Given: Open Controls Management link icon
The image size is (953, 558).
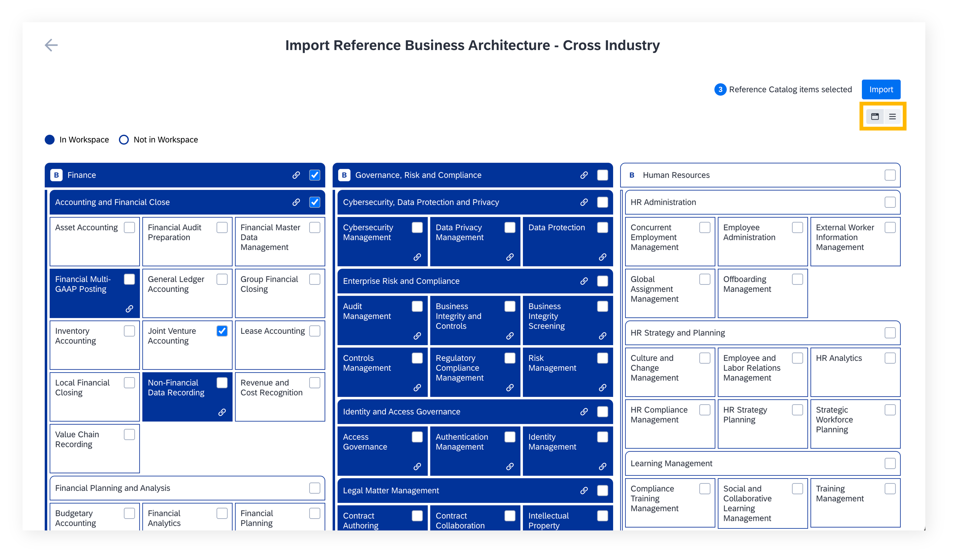Looking at the screenshot, I should click(417, 388).
